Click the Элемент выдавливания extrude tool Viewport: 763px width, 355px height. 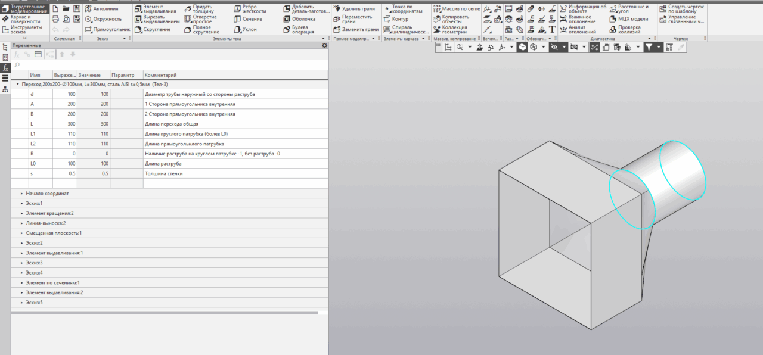153,9
